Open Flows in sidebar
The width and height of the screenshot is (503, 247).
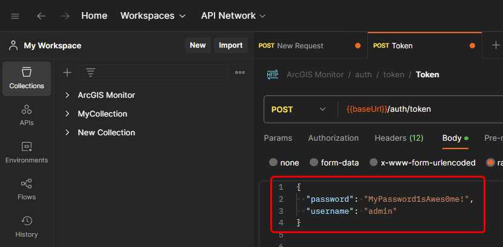[x=27, y=190]
